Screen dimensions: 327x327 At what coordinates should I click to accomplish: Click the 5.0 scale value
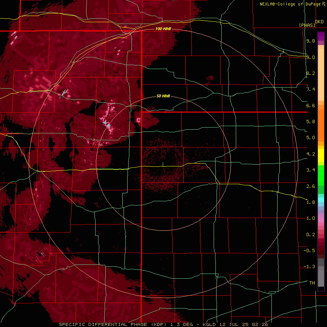point(311,138)
